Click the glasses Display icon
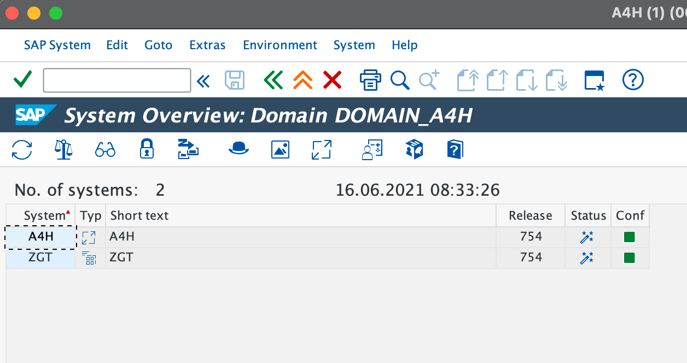 coord(105,149)
